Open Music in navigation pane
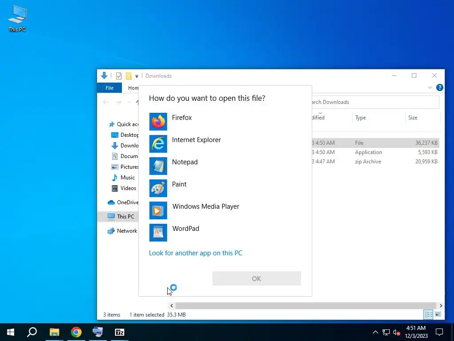The height and width of the screenshot is (341, 454). [123, 178]
